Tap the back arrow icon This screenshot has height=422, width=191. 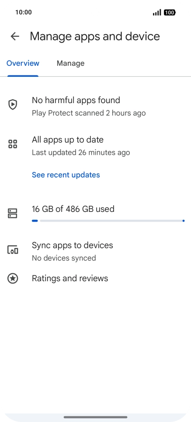pos(15,36)
